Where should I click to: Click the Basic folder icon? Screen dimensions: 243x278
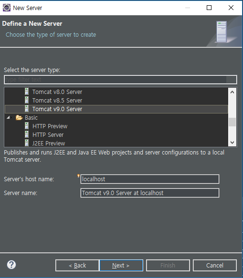pyautogui.click(x=19, y=118)
